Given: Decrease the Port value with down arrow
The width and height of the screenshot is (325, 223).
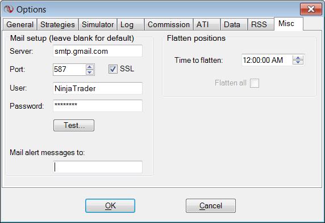Looking at the screenshot, I should pyautogui.click(x=90, y=72).
